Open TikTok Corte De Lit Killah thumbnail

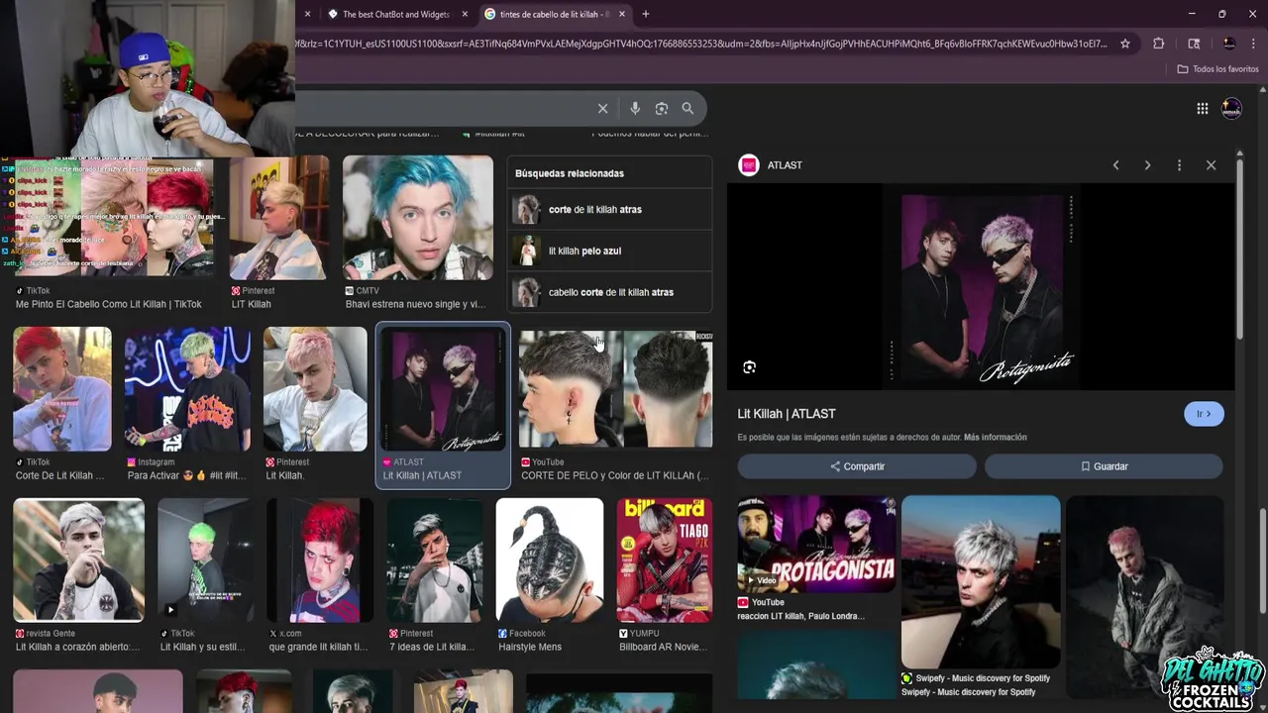coord(62,389)
